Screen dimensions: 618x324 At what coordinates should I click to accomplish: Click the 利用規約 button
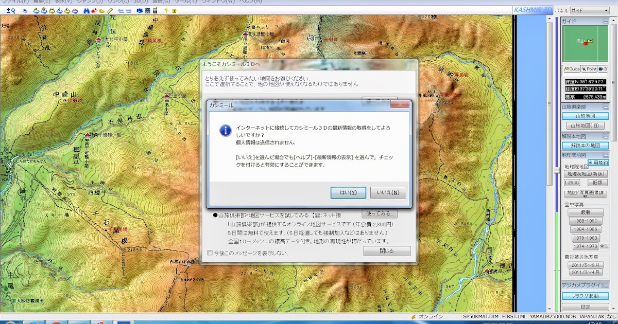pyautogui.click(x=598, y=162)
